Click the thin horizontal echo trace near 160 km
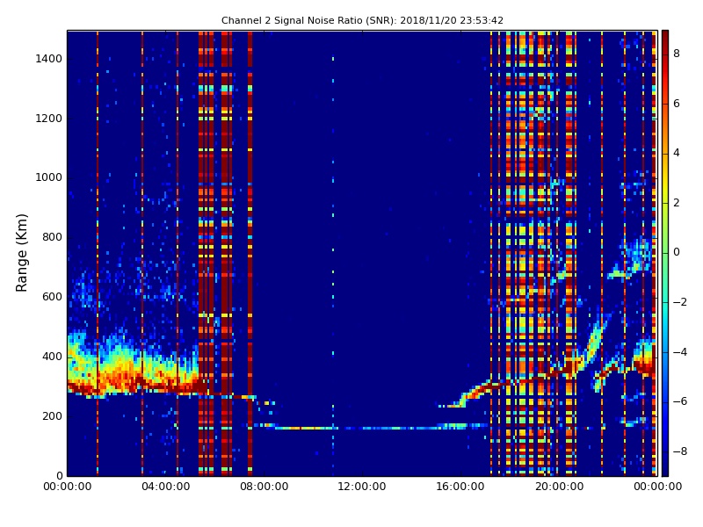703x527 pixels. [359, 428]
